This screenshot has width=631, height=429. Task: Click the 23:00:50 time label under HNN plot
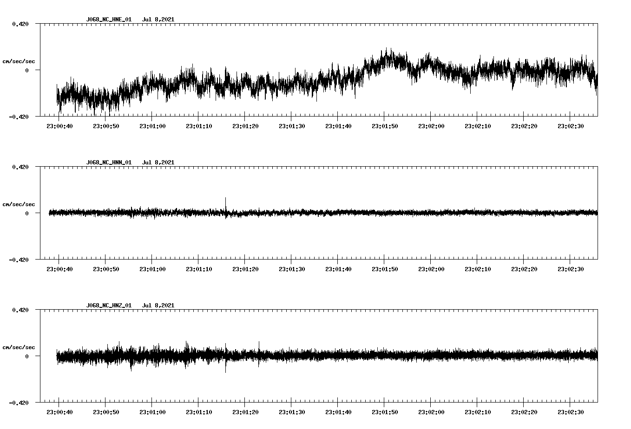[x=105, y=269]
